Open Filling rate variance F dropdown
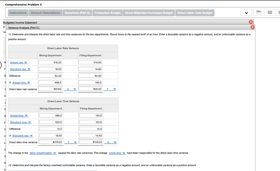 pyautogui.click(x=110, y=89)
